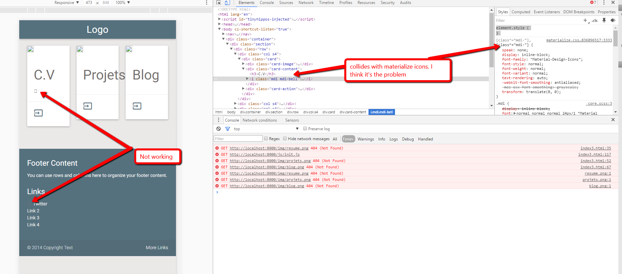This screenshot has width=622, height=274.
Task: Focus the Styles pane Filter field
Action: click(538, 21)
